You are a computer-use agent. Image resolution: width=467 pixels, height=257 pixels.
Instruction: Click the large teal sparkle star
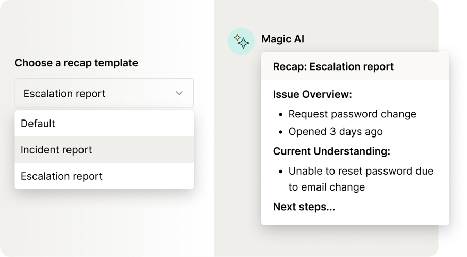pos(244,43)
